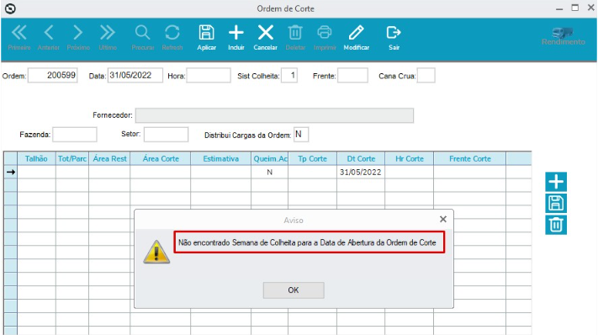
Task: Click the Queim.Ac column header
Action: pyautogui.click(x=270, y=159)
